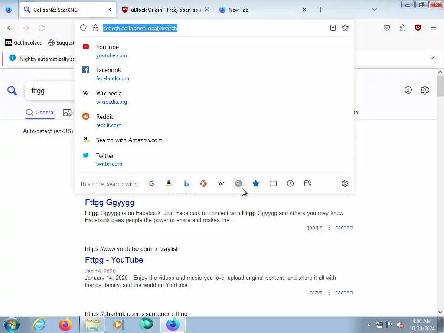Open cached link for google result
The height and width of the screenshot is (333, 444).
coord(344,227)
